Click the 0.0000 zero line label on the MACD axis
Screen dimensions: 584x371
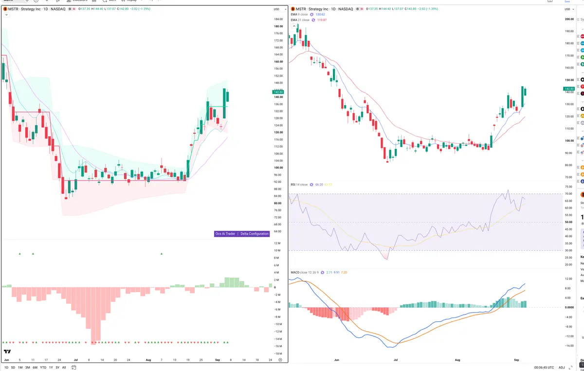click(569, 307)
